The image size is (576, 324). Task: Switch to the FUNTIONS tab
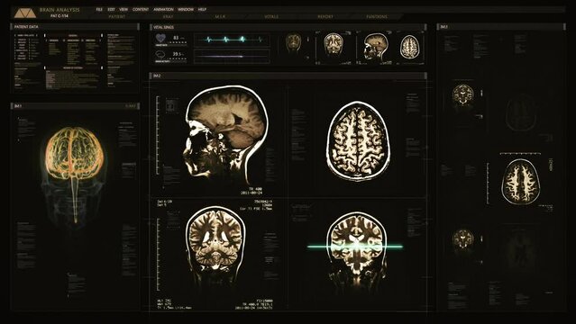click(377, 16)
